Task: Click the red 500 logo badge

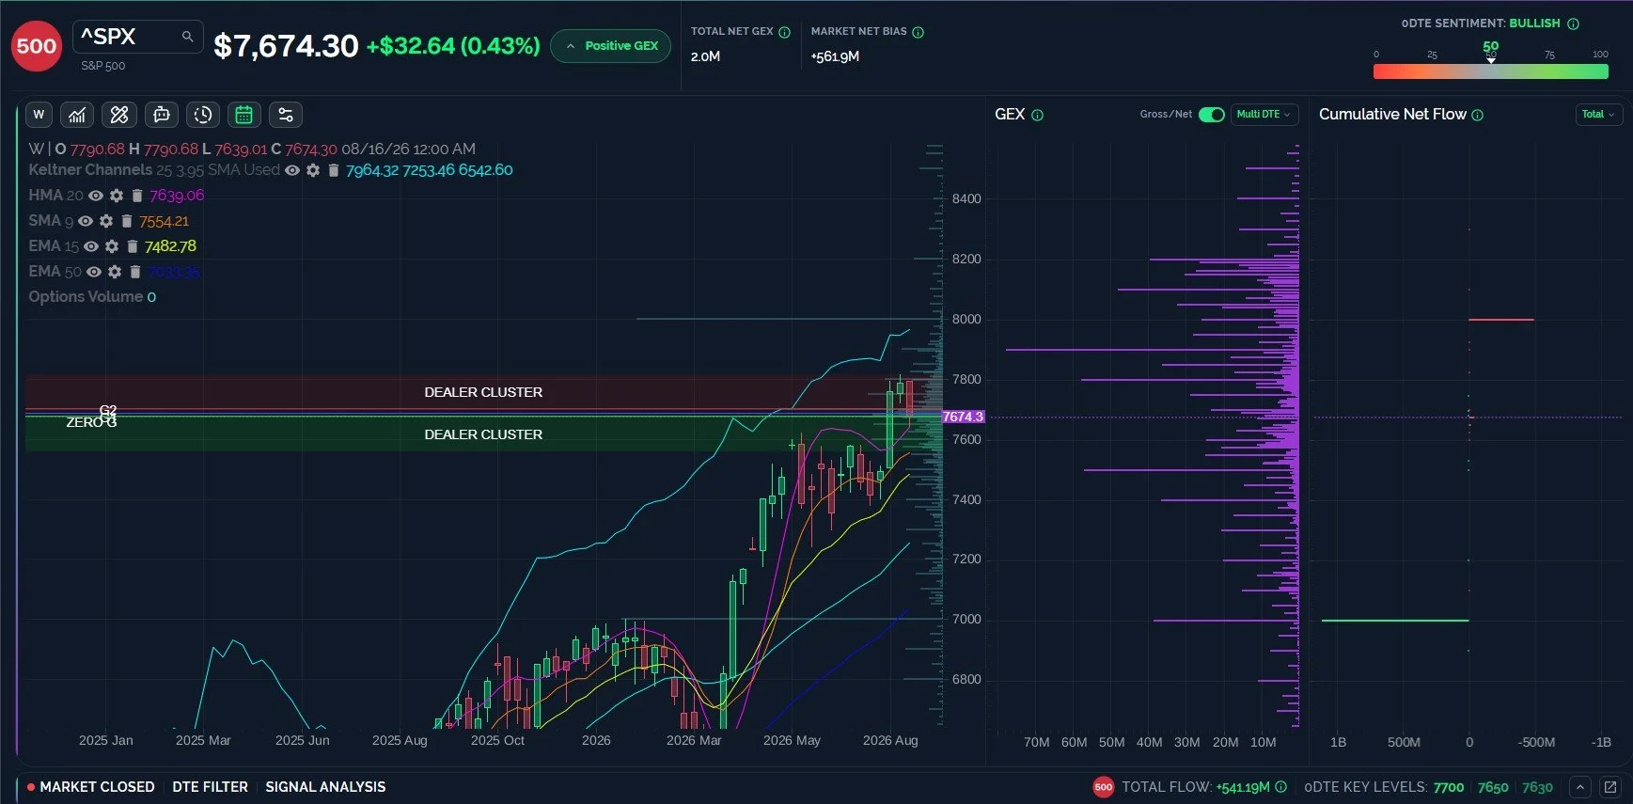Action: pos(37,45)
